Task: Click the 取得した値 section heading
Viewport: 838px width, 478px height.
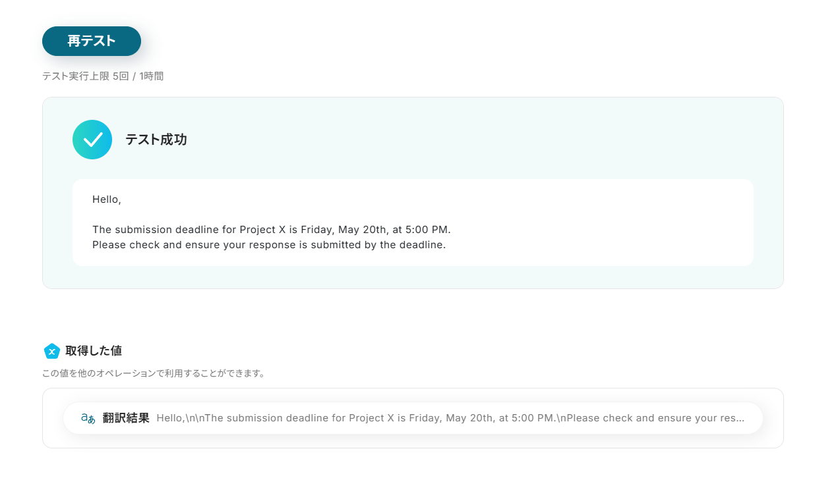Action: (x=94, y=351)
